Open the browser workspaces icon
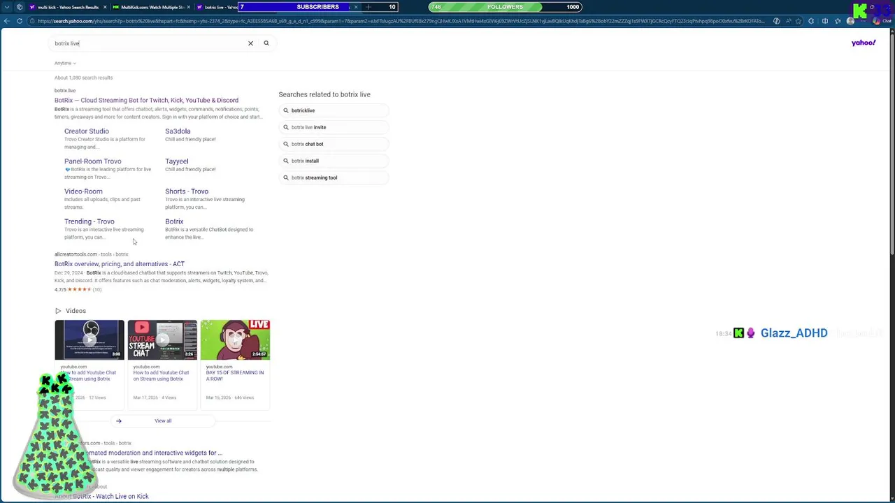895x503 pixels. pyautogui.click(x=20, y=7)
